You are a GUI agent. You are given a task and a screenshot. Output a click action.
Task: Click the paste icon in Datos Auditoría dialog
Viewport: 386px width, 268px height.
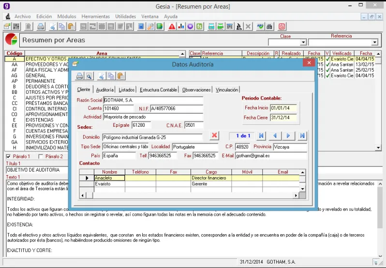(120, 76)
